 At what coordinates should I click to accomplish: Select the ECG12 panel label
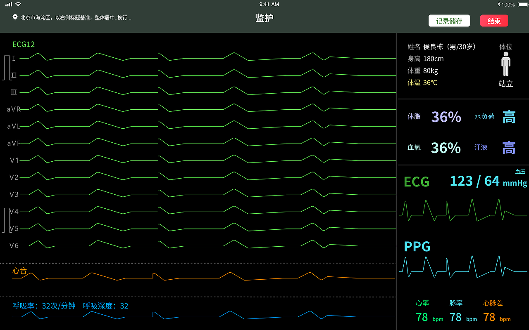pyautogui.click(x=24, y=45)
